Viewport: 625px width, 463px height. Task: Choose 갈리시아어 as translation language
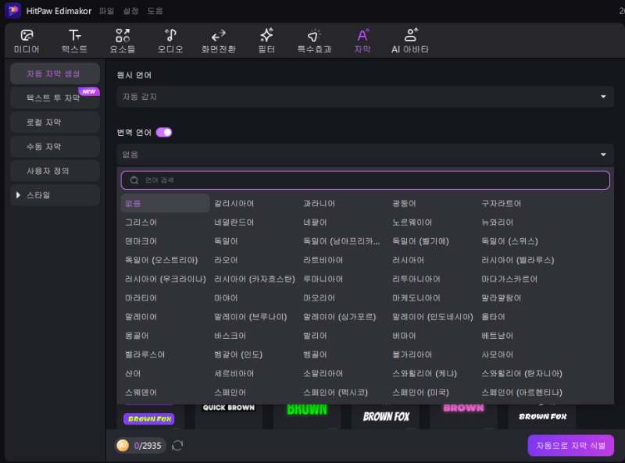(x=234, y=203)
